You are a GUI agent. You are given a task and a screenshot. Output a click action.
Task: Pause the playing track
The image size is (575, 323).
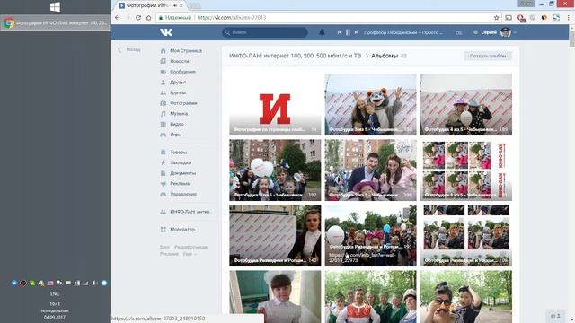(348, 32)
